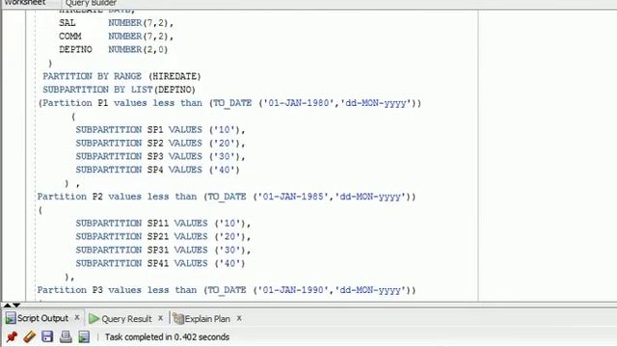Viewport: 617px width, 347px height.
Task: Save script output with the floppy icon
Action: [x=47, y=336]
